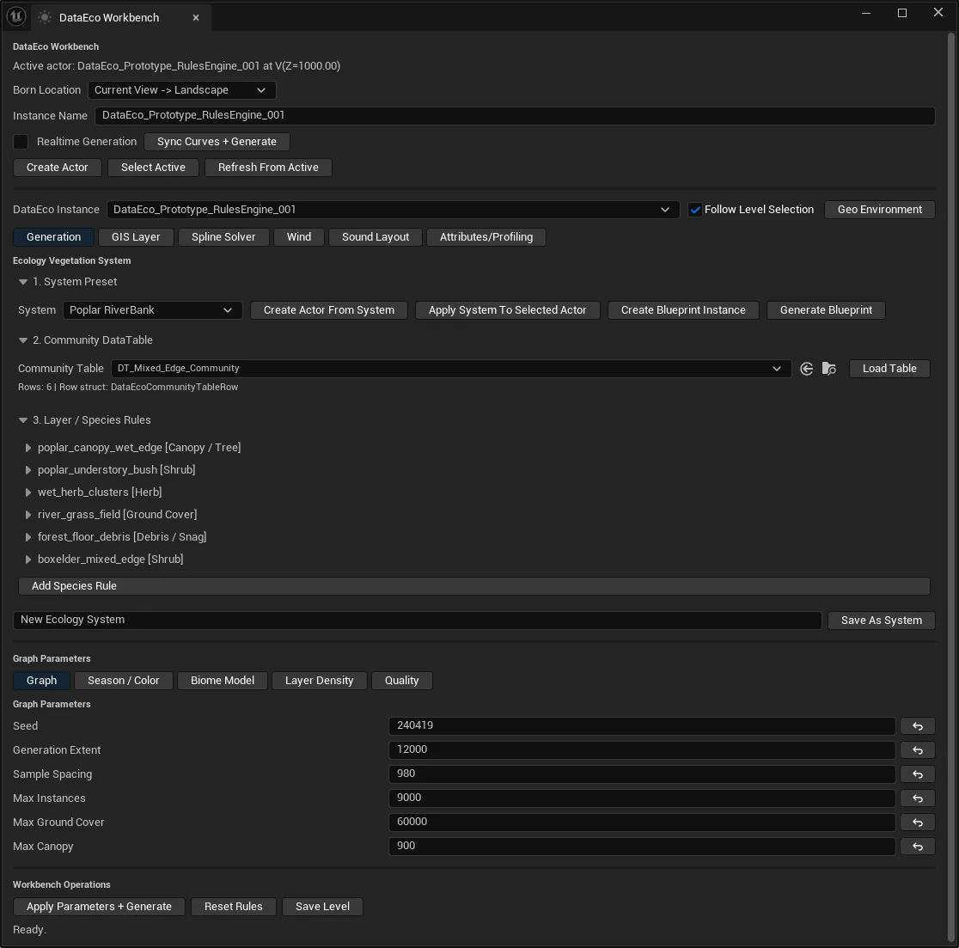Reset Max Instances to default
Screen dimensions: 959x948
pyautogui.click(x=918, y=798)
